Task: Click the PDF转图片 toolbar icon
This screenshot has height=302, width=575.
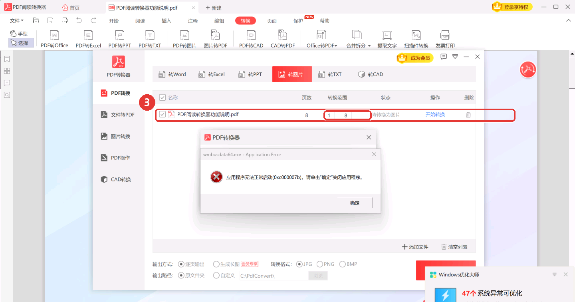Action: tap(184, 39)
